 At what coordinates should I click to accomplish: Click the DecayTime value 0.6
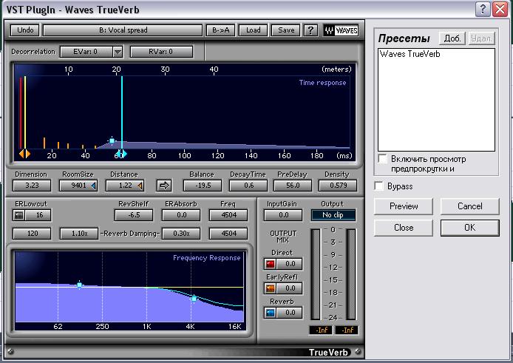[248, 186]
